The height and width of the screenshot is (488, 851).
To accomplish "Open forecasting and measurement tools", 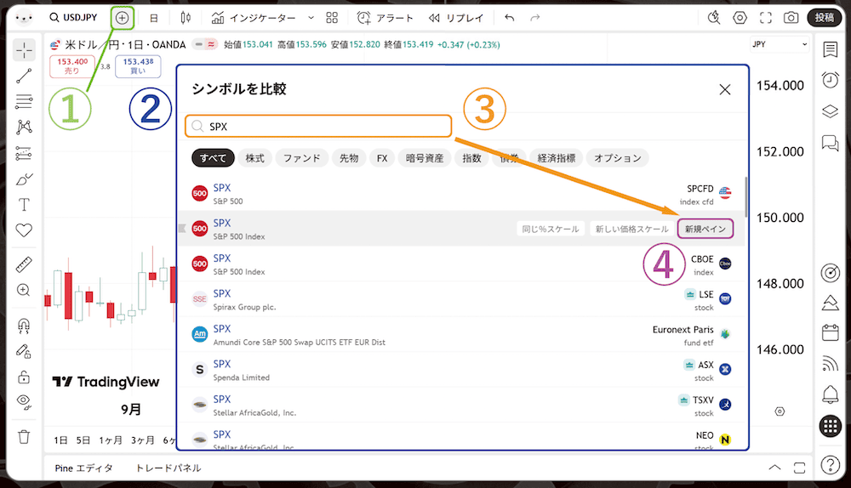I will pos(24,153).
